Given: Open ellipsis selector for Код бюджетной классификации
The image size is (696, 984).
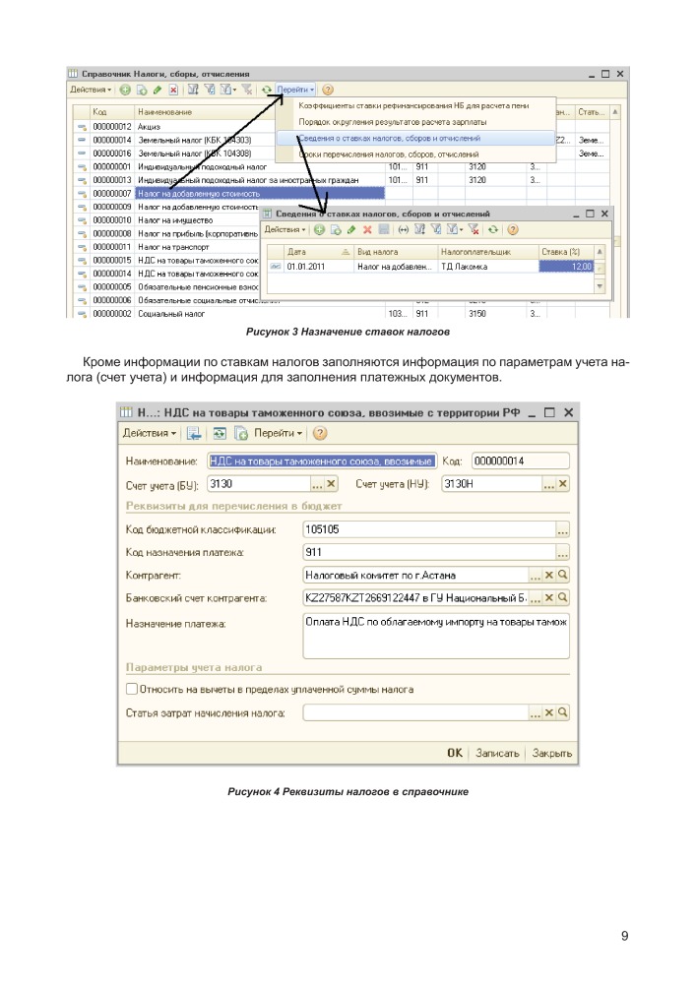Looking at the screenshot, I should coord(562,530).
